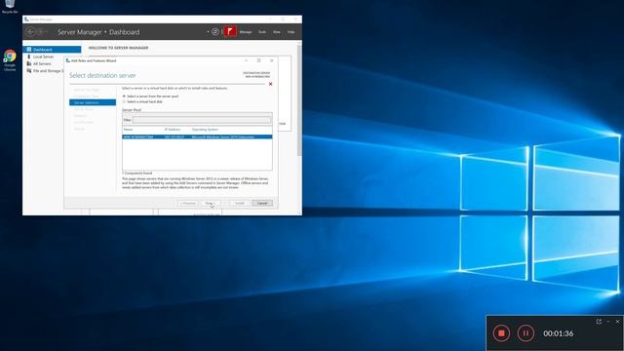Cancel the Add Roles and Features Wizard

[262, 204]
